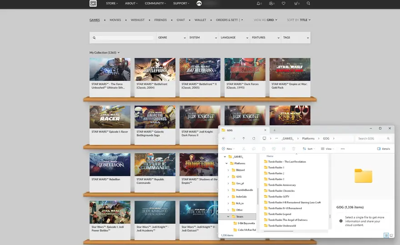This screenshot has width=400, height=245.
Task: Click the breadcrumb ellipsis before _GAMES_
Action: pyautogui.click(x=276, y=138)
